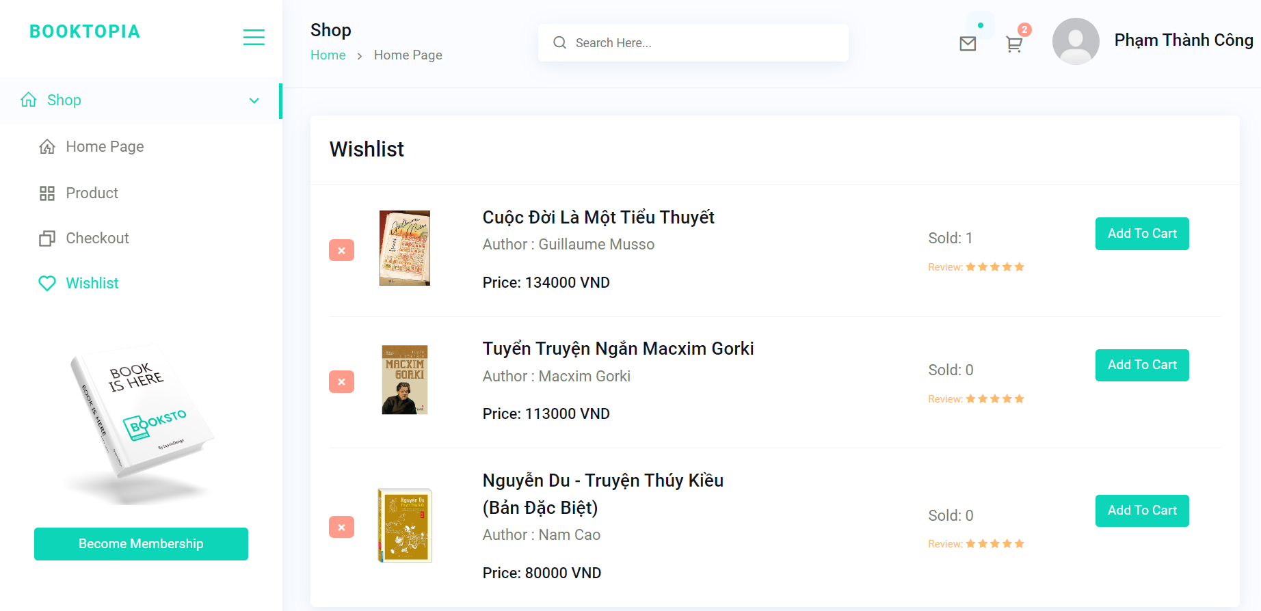1261x611 pixels.
Task: Click the cart badge showing 2 items
Action: [1024, 30]
